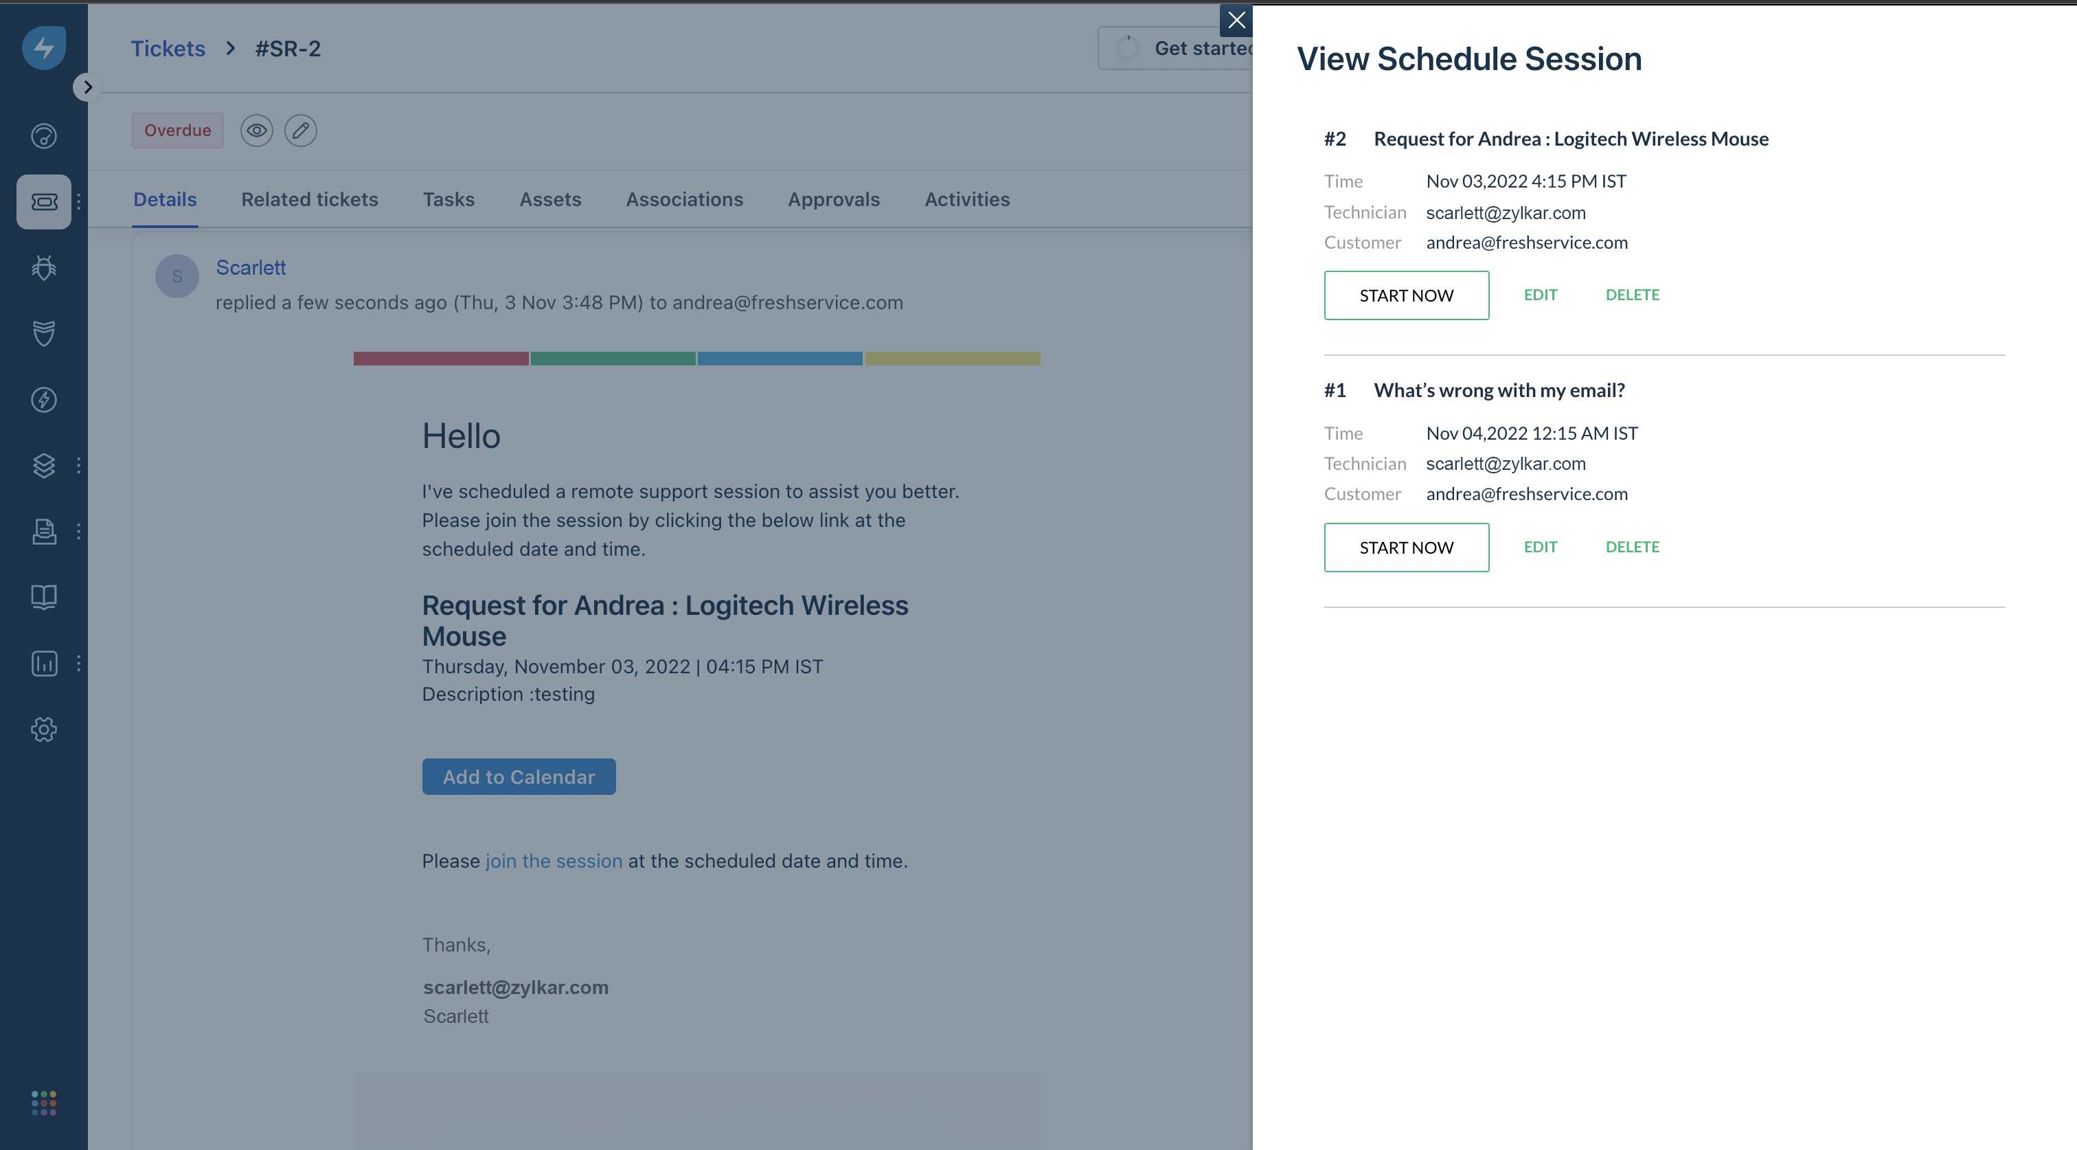This screenshot has width=2077, height=1150.
Task: Click the Freshservice lightning logo
Action: (x=43, y=47)
